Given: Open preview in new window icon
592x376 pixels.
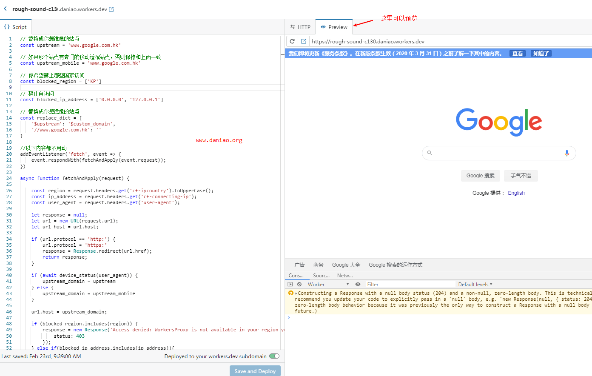Looking at the screenshot, I should [304, 41].
